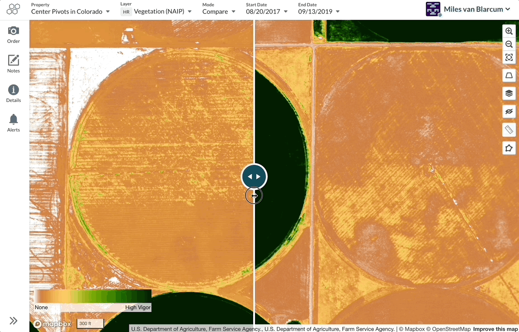Screen dimensions: 519x332
Task: Open the Miles van Blarcum user menu
Action: pos(477,9)
